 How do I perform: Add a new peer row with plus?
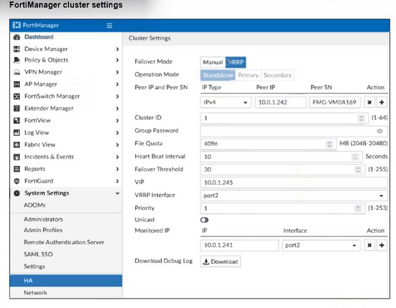(381, 102)
